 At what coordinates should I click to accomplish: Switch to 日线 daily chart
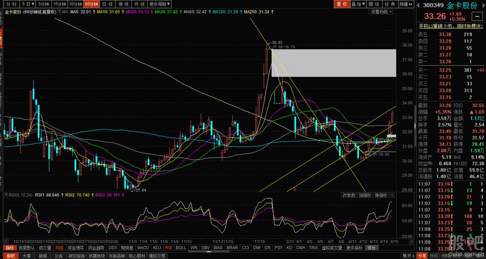click(x=107, y=4)
